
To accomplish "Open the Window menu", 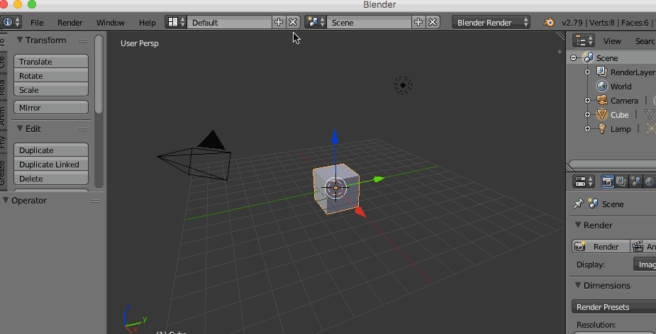I will click(111, 23).
